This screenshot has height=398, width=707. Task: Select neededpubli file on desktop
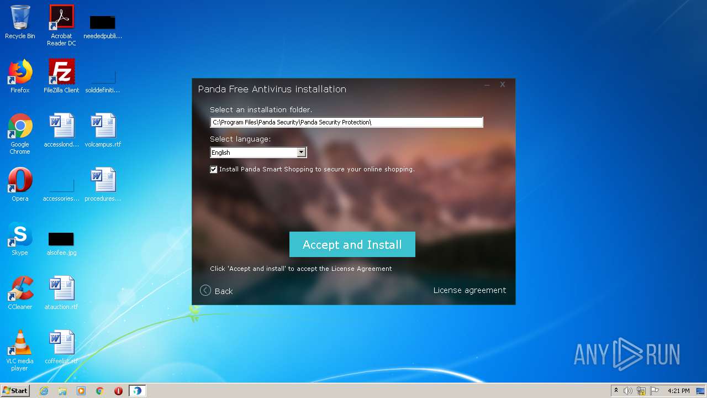click(103, 27)
